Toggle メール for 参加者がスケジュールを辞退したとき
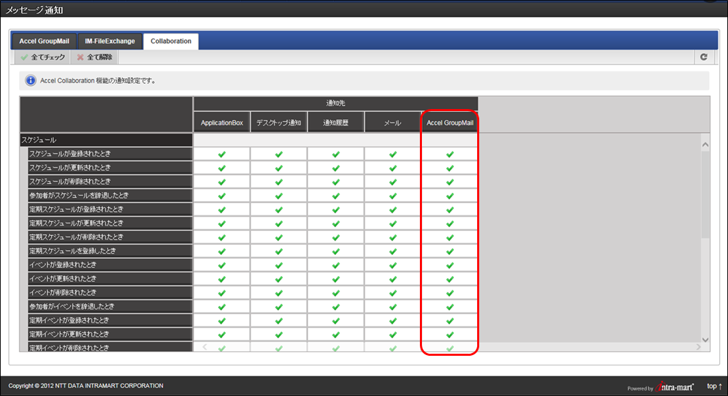 [x=393, y=196]
